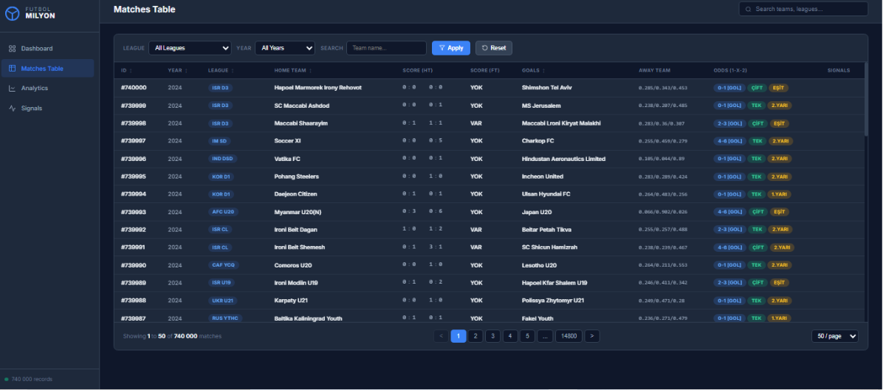This screenshot has height=390, width=886.
Task: Click the pagination ellipsis button
Action: pyautogui.click(x=545, y=336)
